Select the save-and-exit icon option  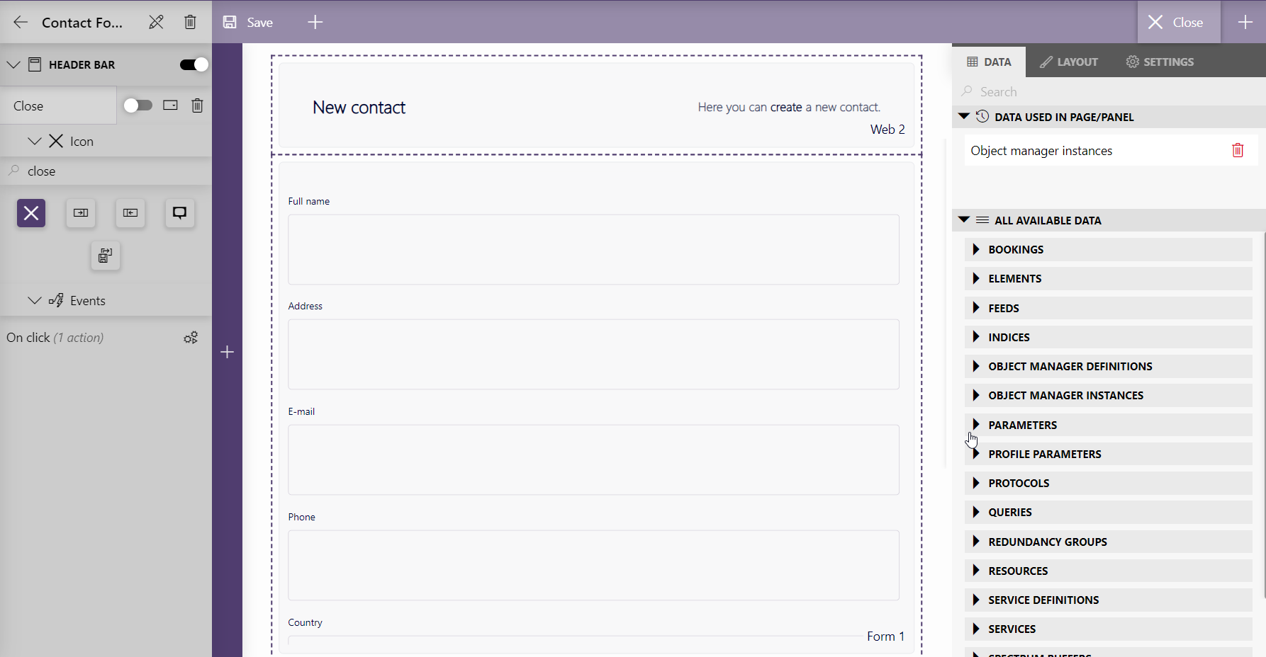tap(105, 256)
